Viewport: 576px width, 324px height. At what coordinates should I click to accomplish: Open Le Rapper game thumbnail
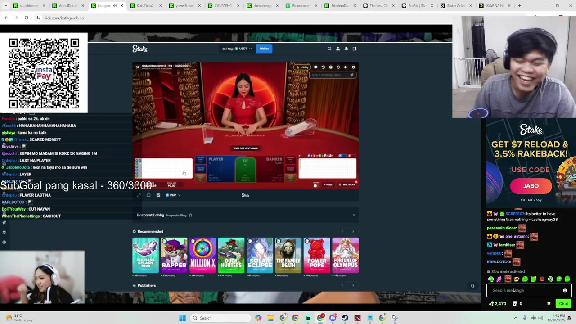pyautogui.click(x=174, y=255)
